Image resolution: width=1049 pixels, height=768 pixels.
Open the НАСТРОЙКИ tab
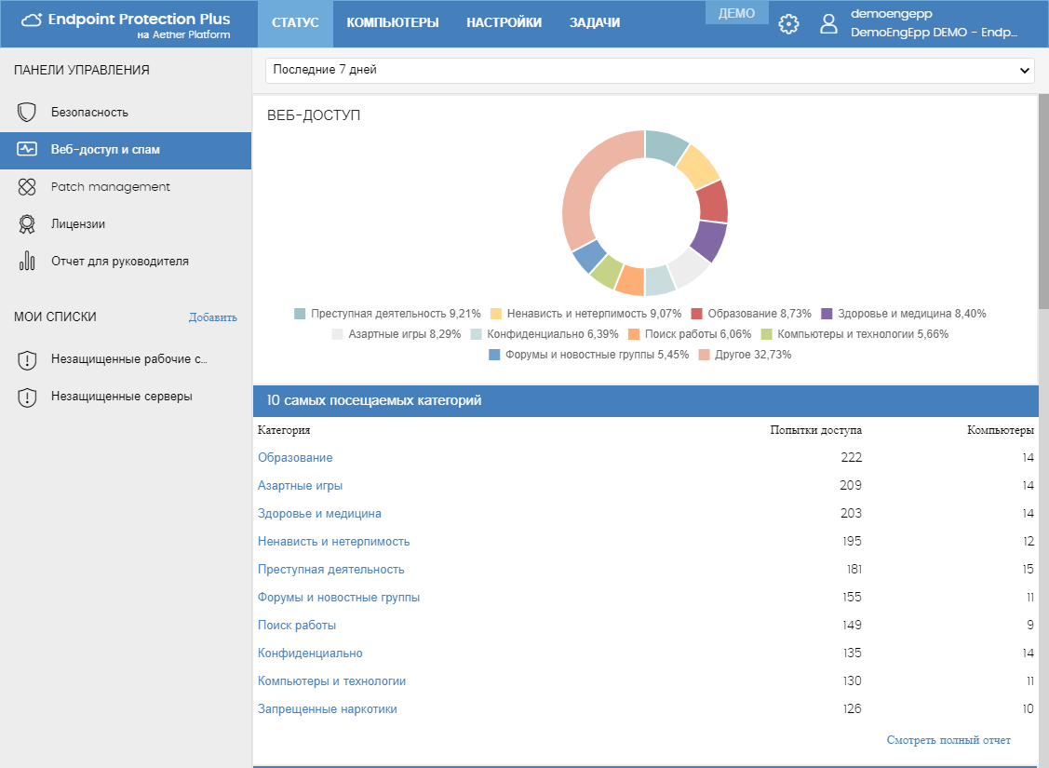coord(504,23)
